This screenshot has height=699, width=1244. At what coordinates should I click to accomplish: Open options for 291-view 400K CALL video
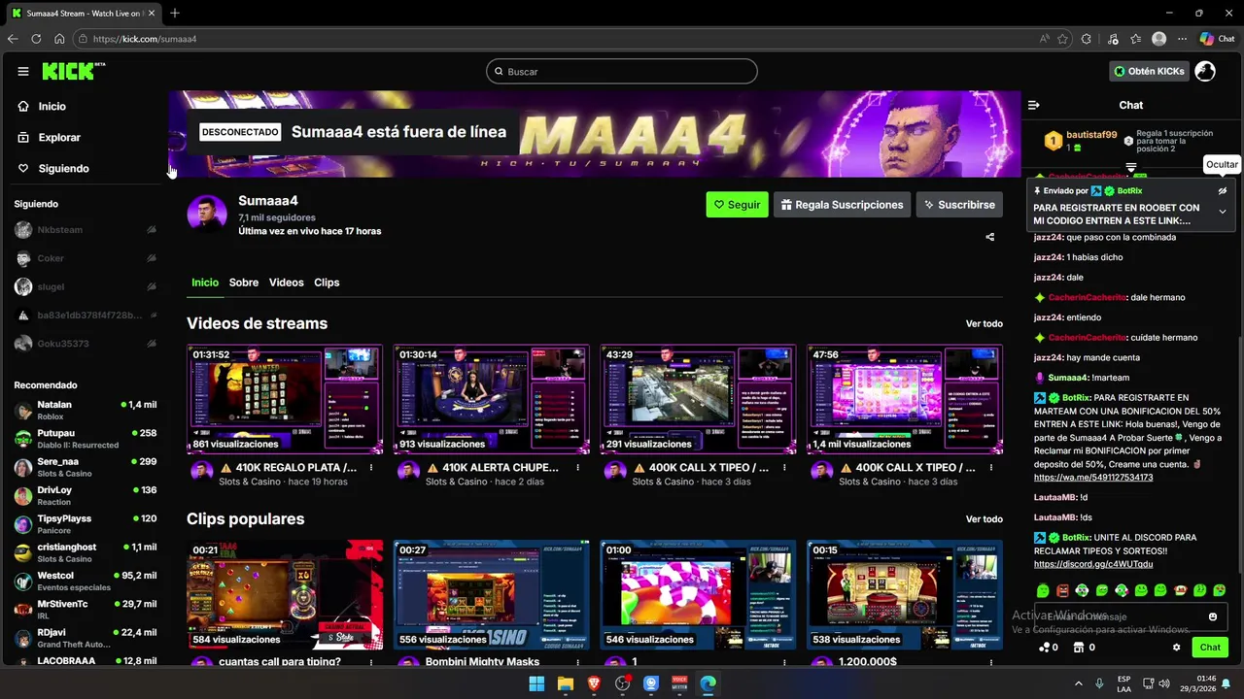(x=785, y=468)
